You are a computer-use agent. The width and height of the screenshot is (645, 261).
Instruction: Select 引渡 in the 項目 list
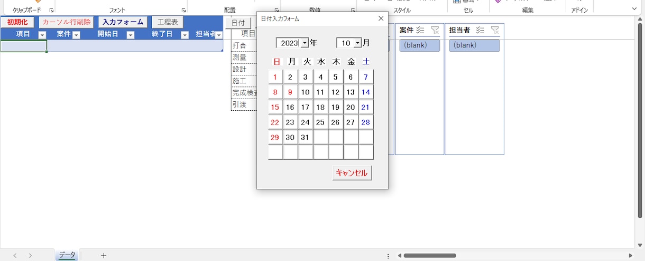pyautogui.click(x=244, y=104)
